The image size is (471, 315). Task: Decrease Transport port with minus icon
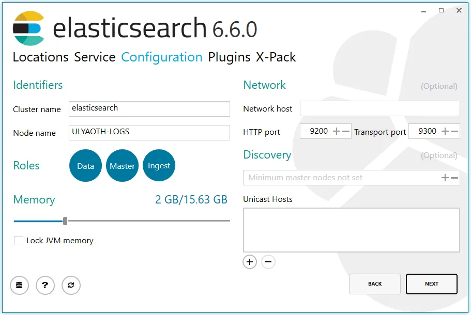coord(454,131)
